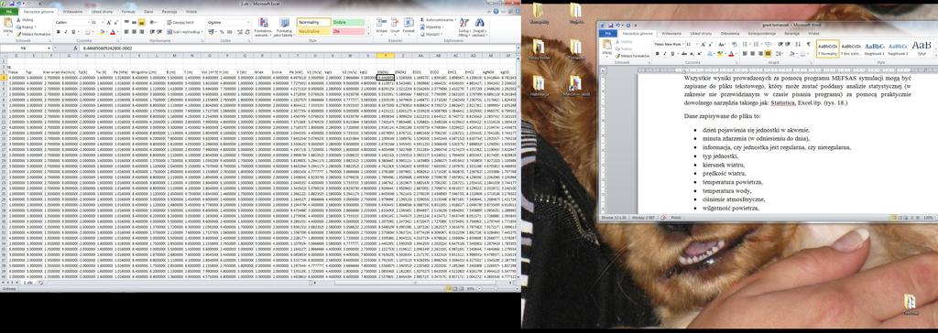Viewport: 938px width, 333px height.
Task: Toggle Italic in Excel ribbon
Action: [x=66, y=32]
